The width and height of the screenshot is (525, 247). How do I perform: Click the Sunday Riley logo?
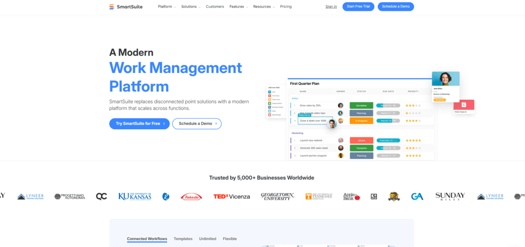(x=450, y=197)
